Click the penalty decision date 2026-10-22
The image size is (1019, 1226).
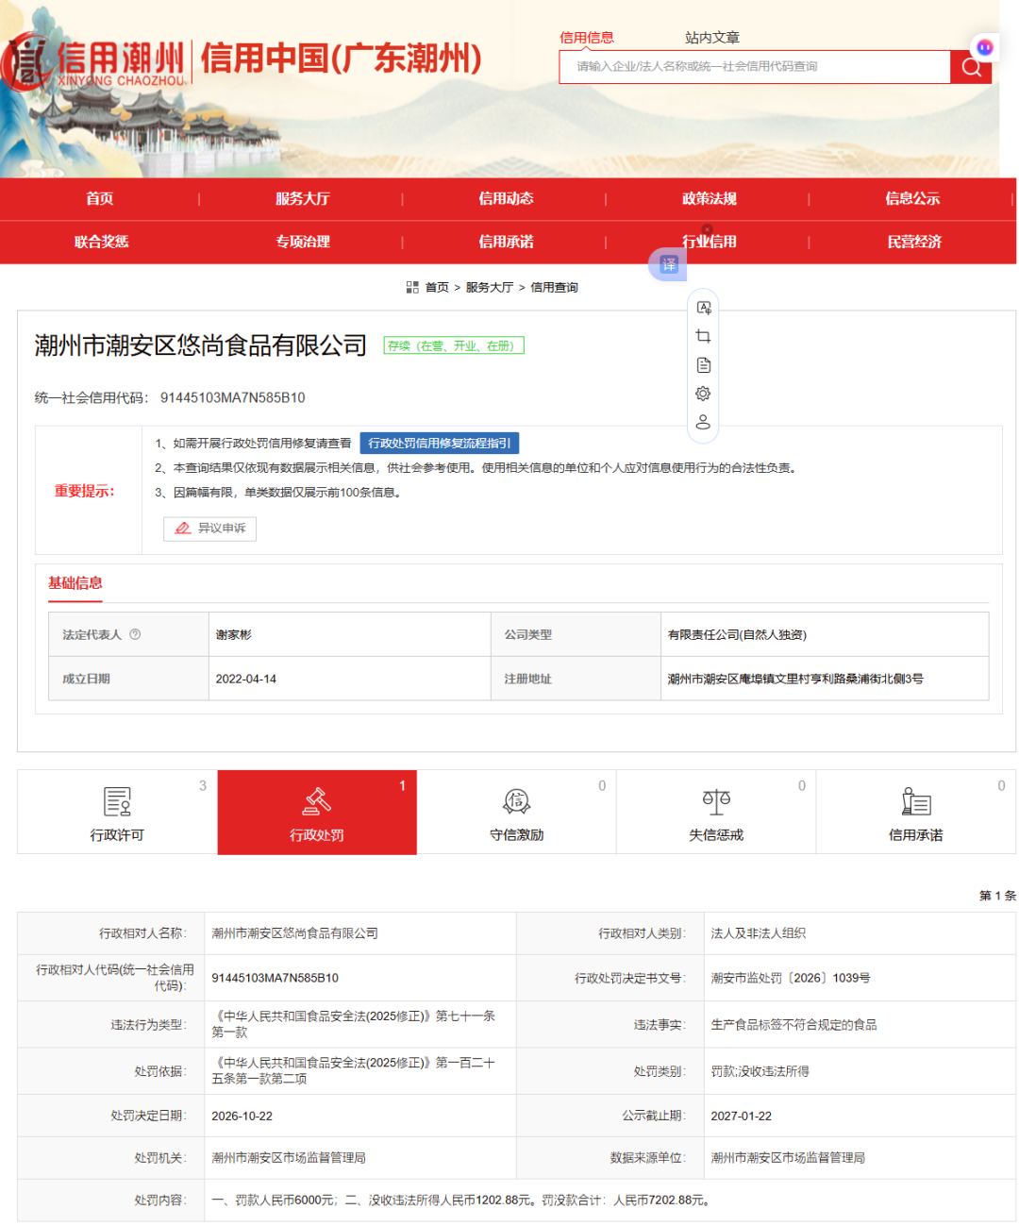coord(242,1116)
